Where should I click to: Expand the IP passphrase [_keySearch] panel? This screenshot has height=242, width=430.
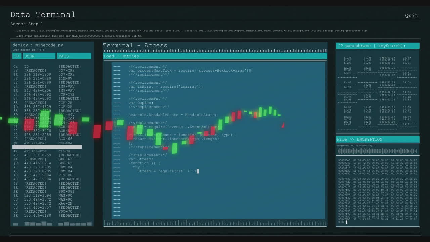[377, 46]
